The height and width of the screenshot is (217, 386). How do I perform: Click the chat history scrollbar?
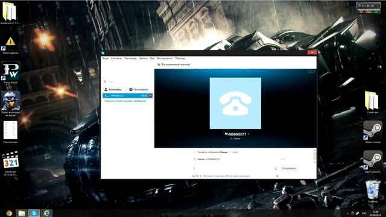click(315, 156)
